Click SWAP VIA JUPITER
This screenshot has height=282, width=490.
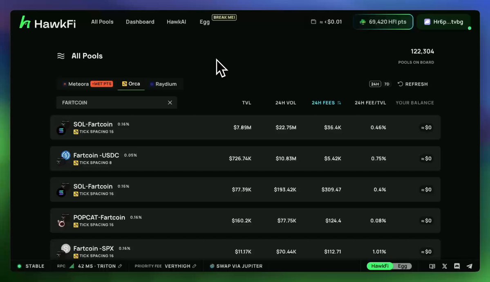click(236, 266)
